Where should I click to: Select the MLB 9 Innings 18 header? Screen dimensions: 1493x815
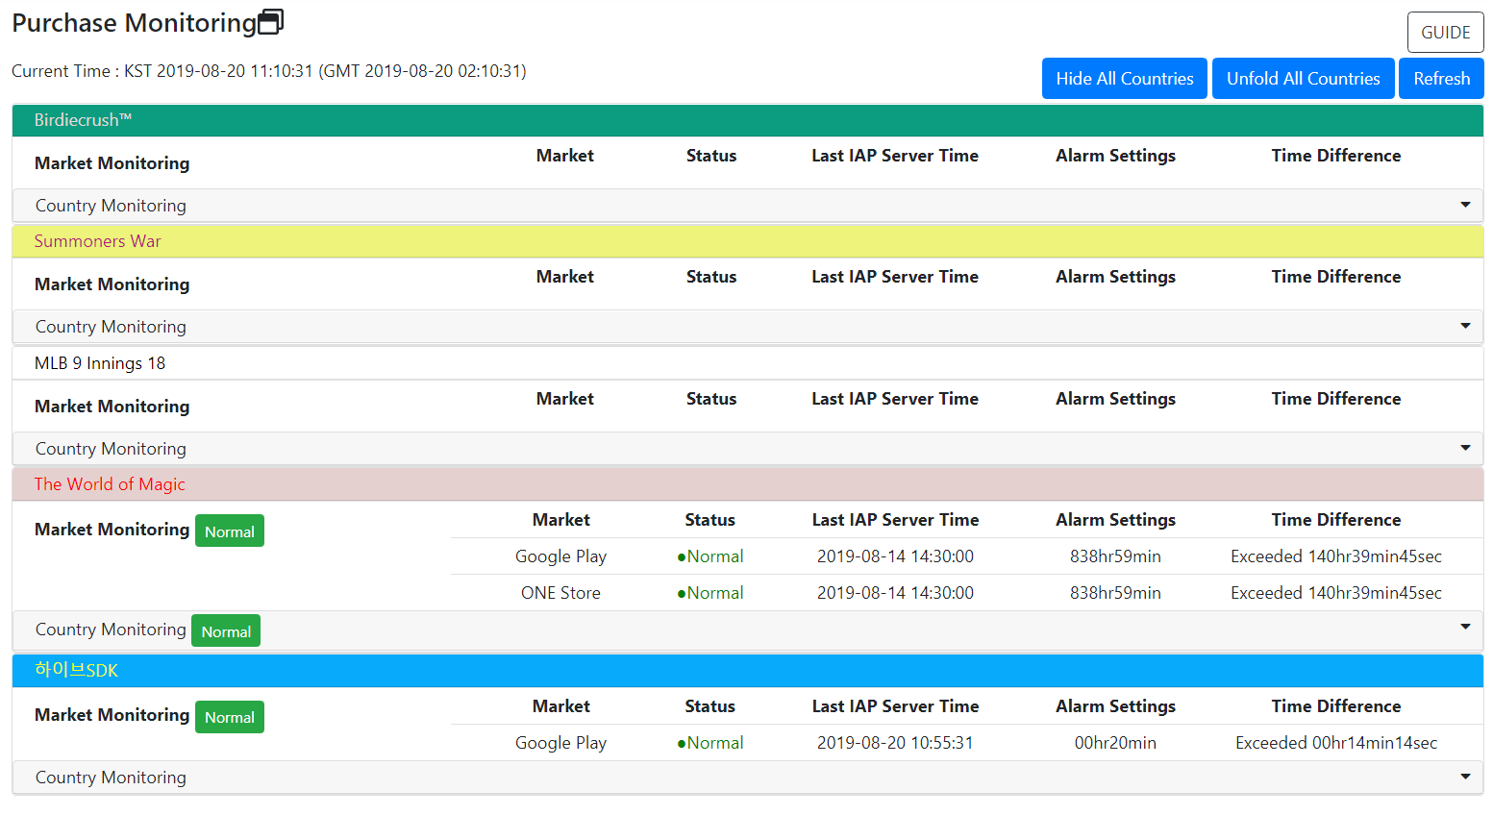(x=748, y=363)
